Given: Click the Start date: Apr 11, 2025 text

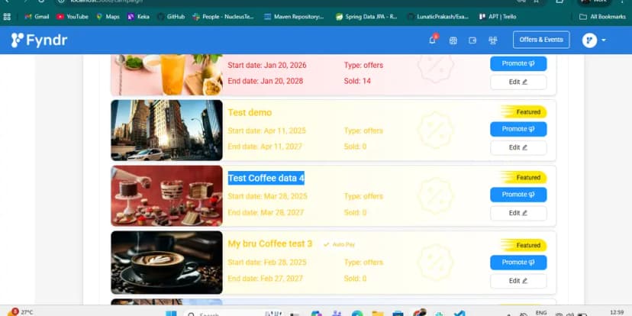Looking at the screenshot, I should coord(267,131).
